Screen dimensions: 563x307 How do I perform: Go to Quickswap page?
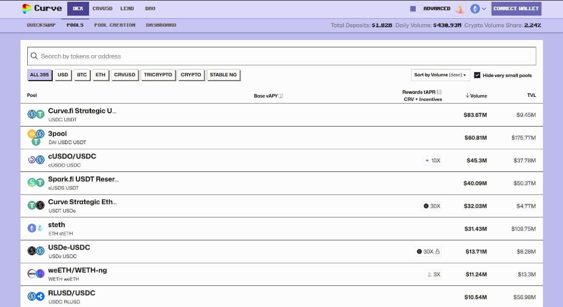(x=41, y=25)
